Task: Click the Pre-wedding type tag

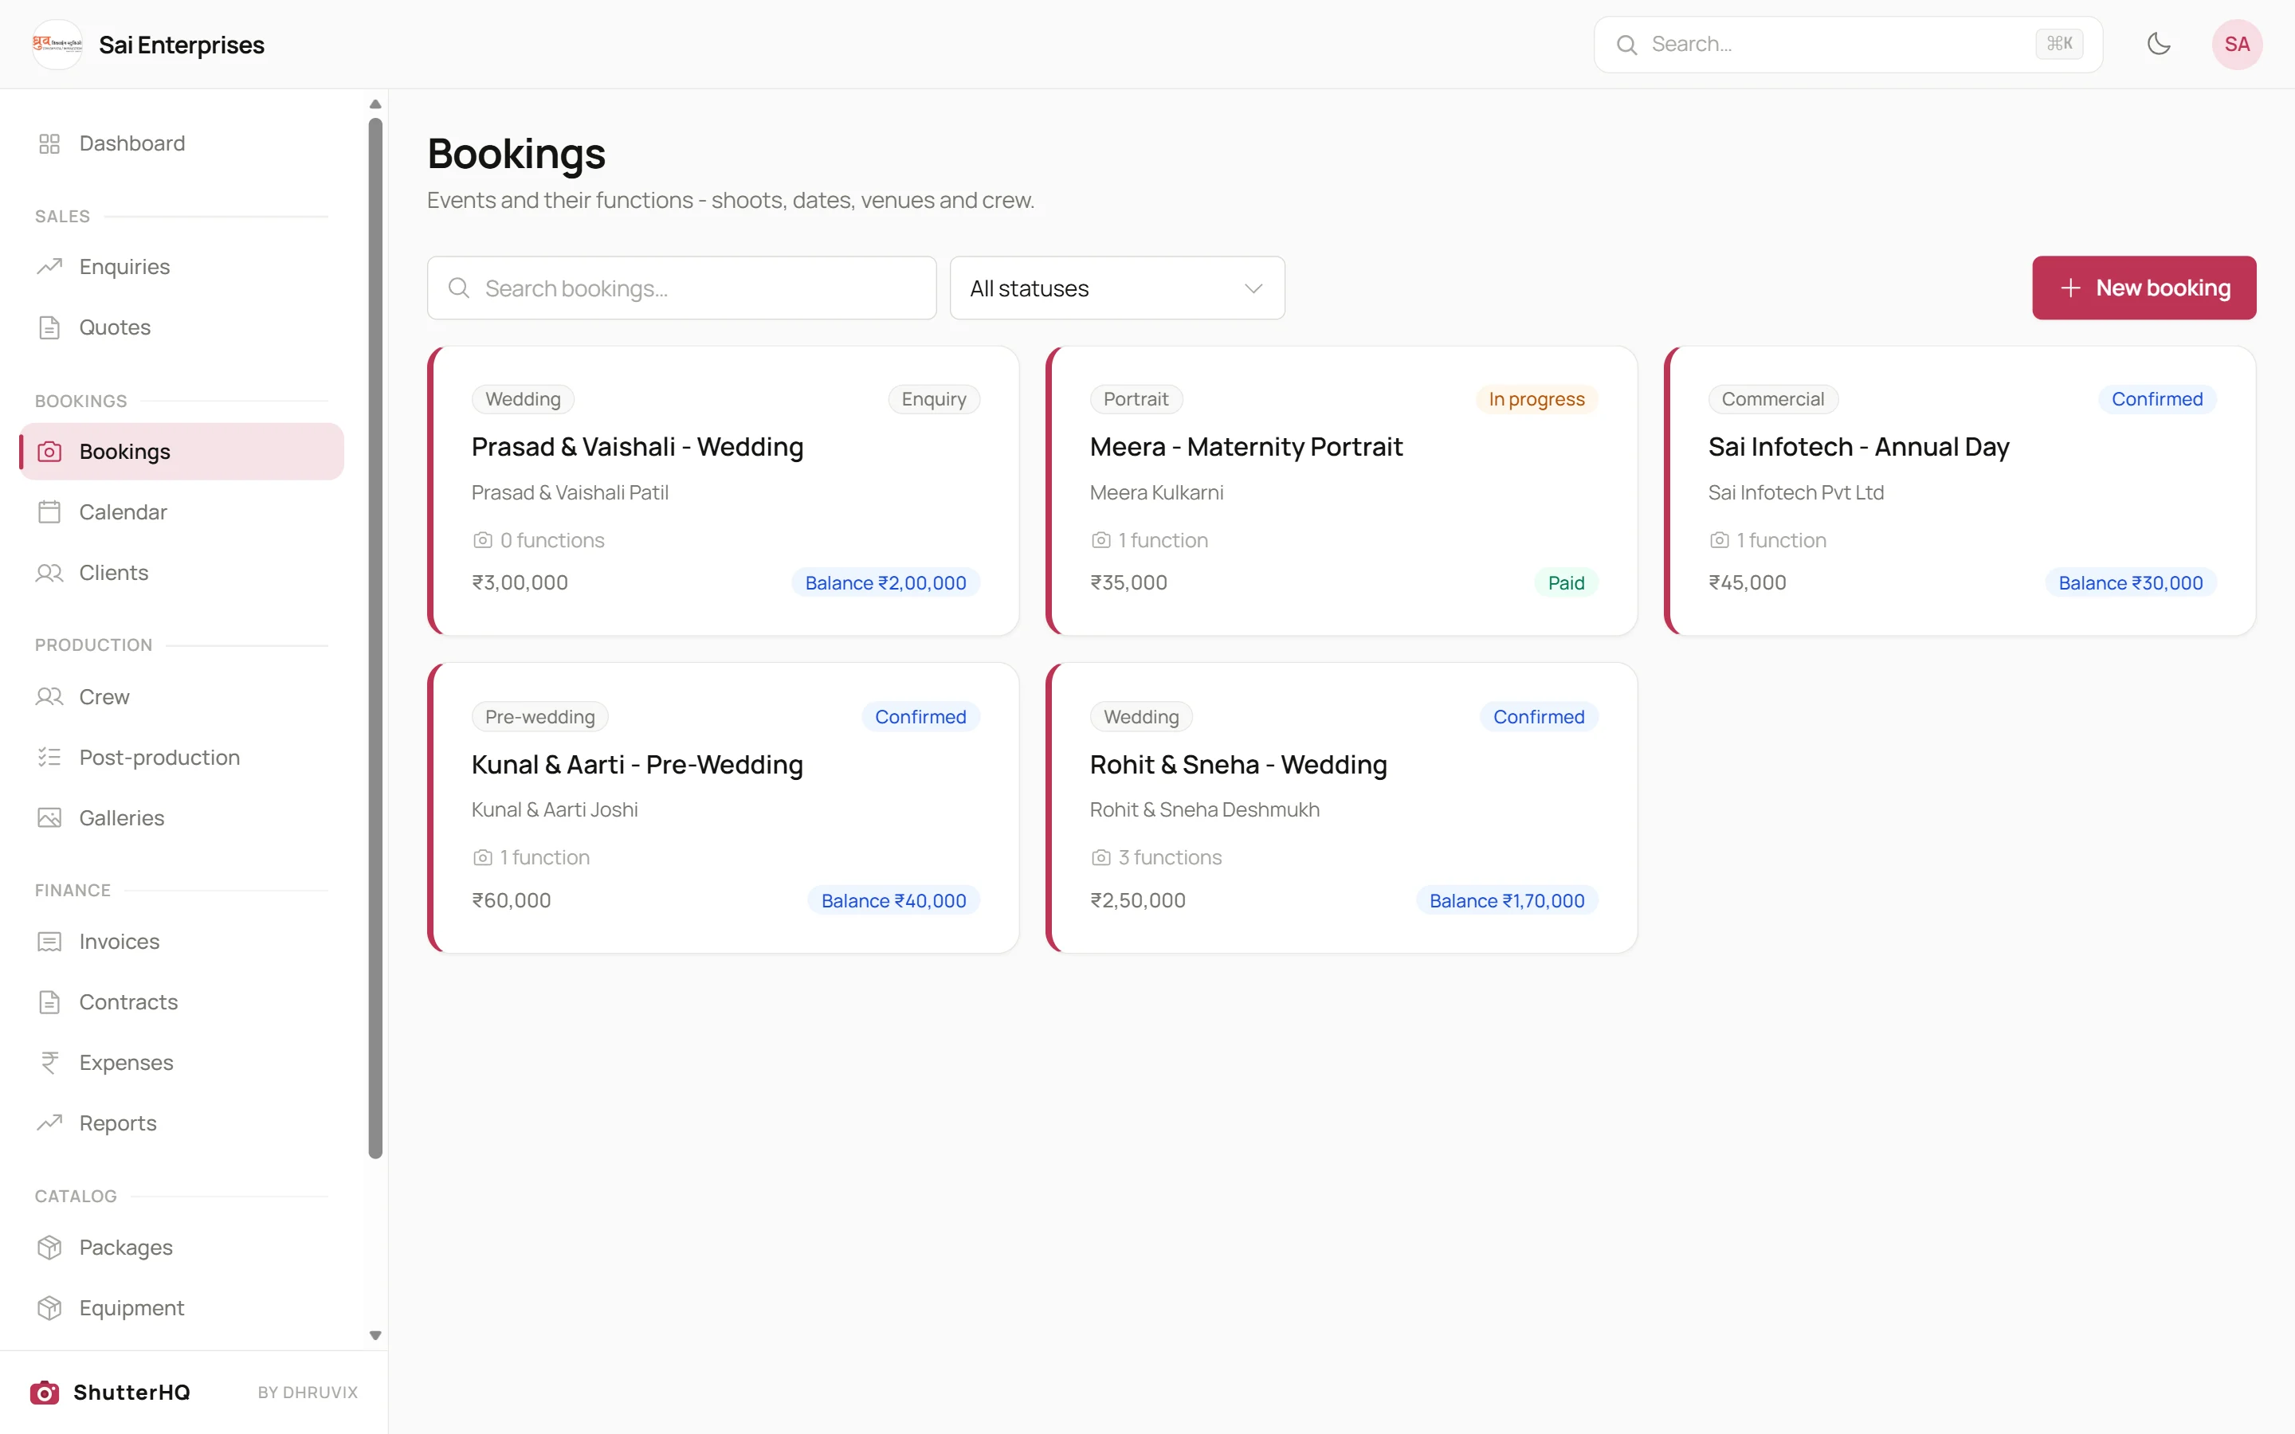Action: pyautogui.click(x=539, y=717)
